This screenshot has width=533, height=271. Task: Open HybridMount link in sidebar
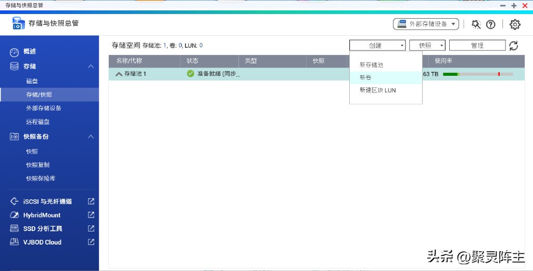pyautogui.click(x=42, y=215)
